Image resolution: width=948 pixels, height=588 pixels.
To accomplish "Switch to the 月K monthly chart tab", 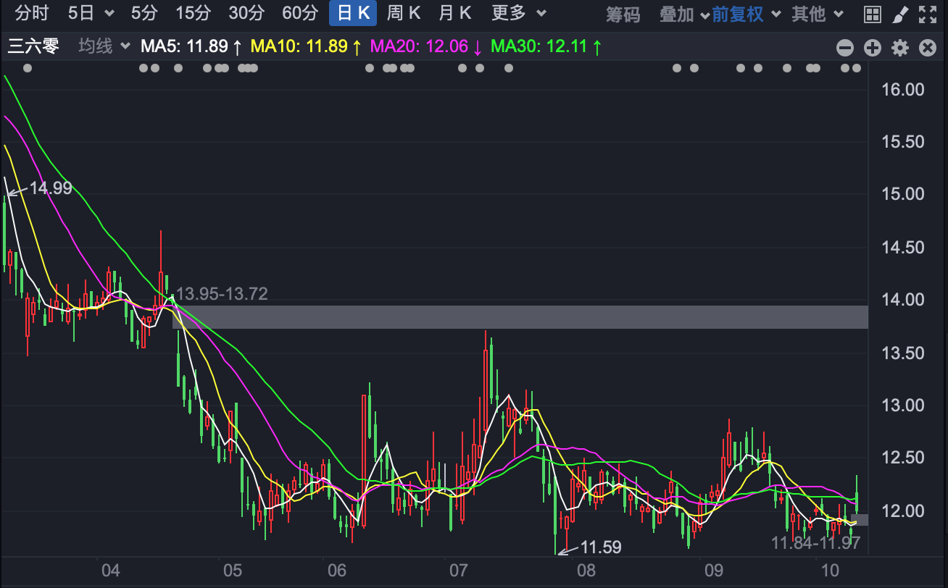I will [x=454, y=14].
